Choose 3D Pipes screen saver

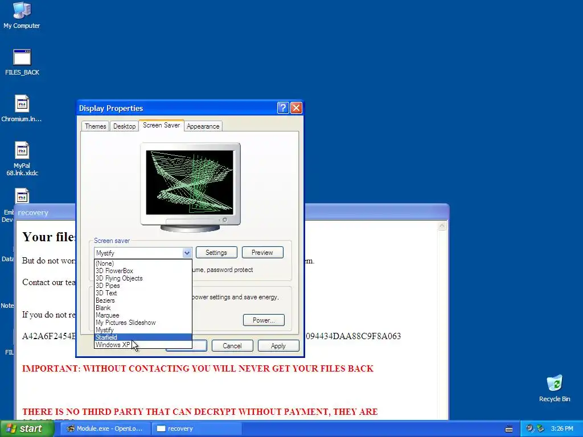143,286
